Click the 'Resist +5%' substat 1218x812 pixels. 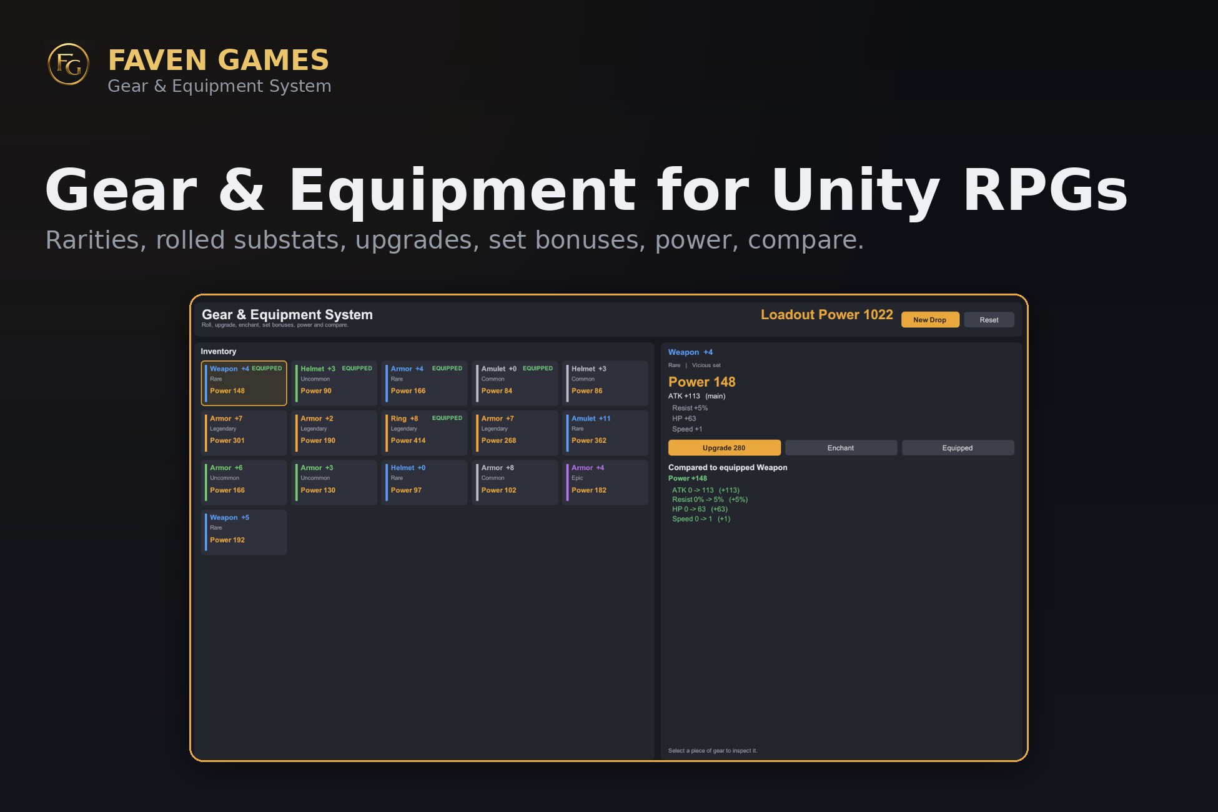[x=690, y=408]
